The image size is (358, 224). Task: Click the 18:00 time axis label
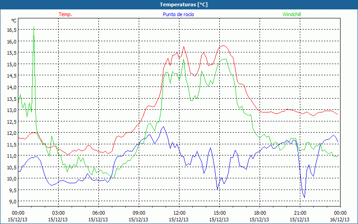260,213
